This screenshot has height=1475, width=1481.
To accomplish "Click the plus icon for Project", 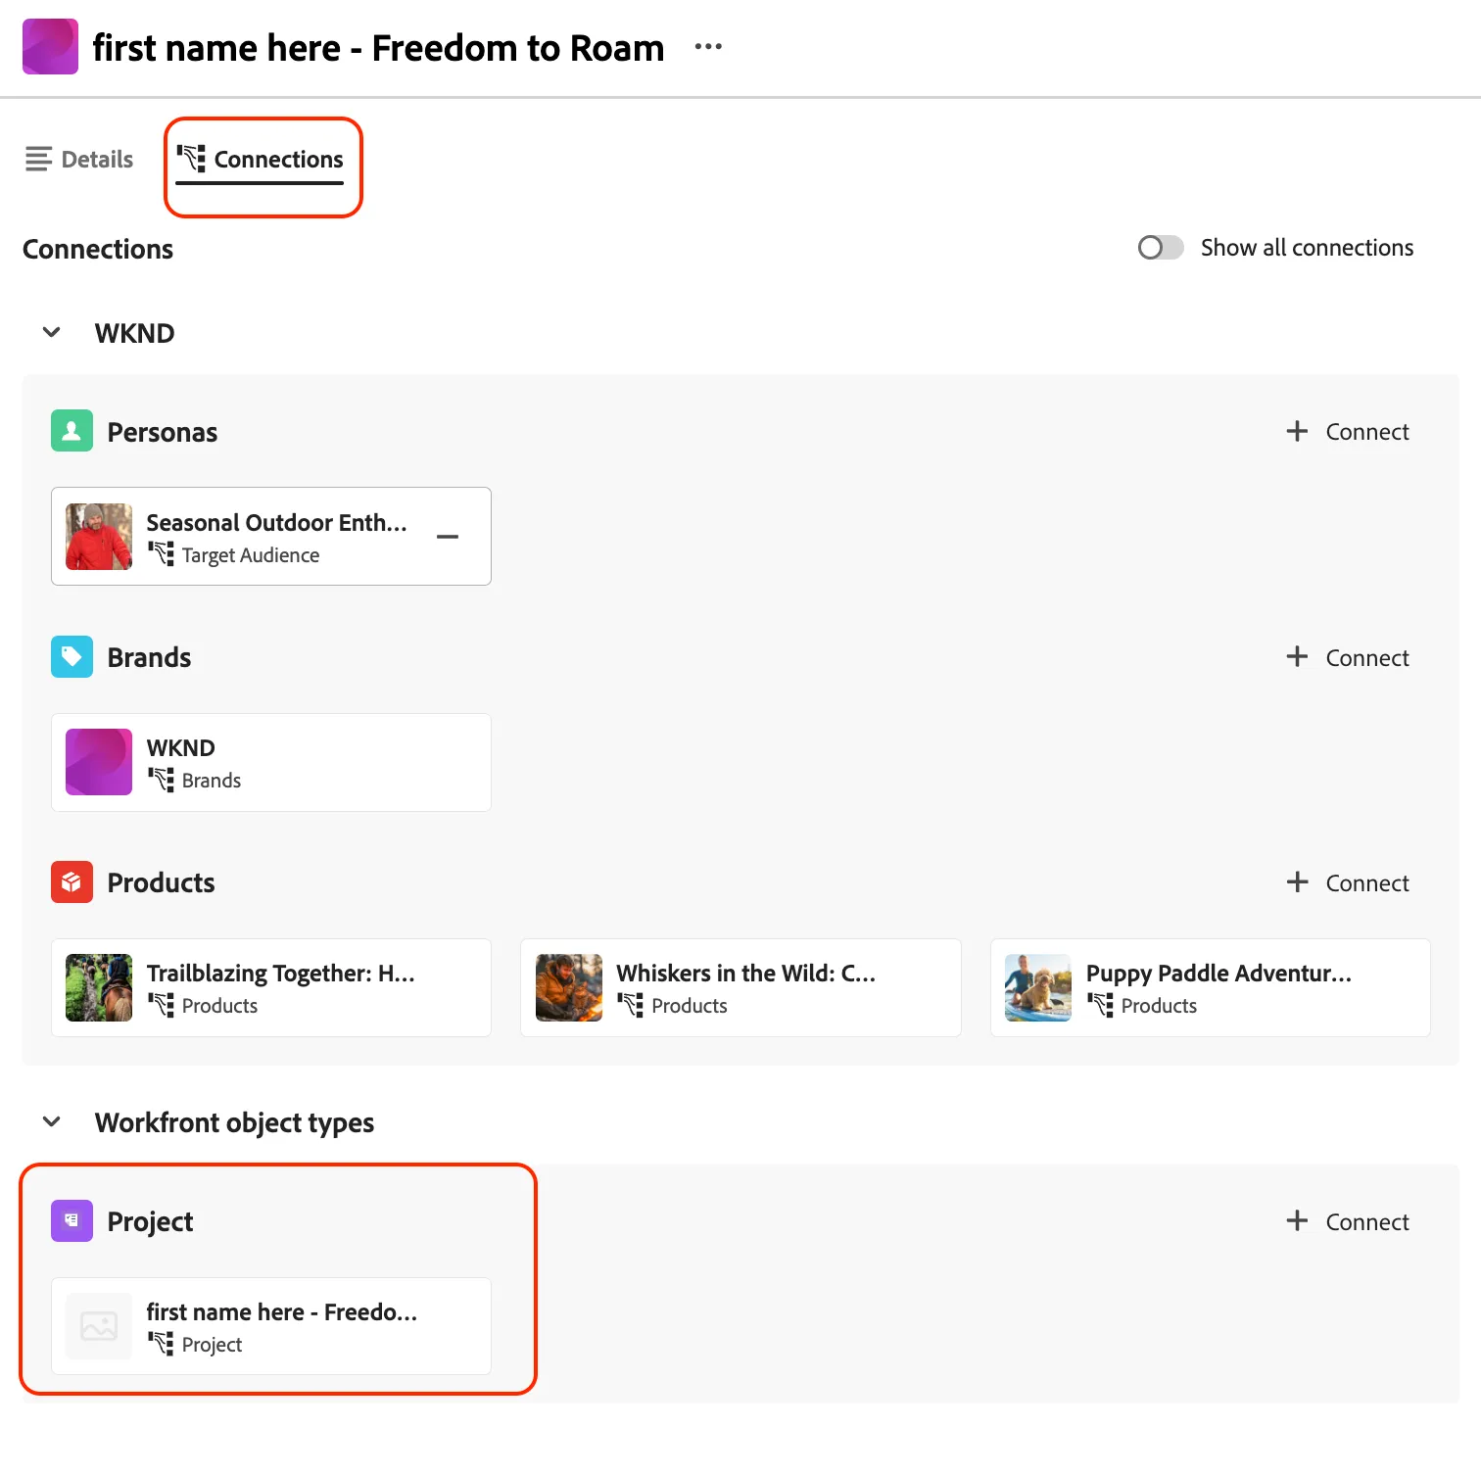I will click(x=1297, y=1220).
